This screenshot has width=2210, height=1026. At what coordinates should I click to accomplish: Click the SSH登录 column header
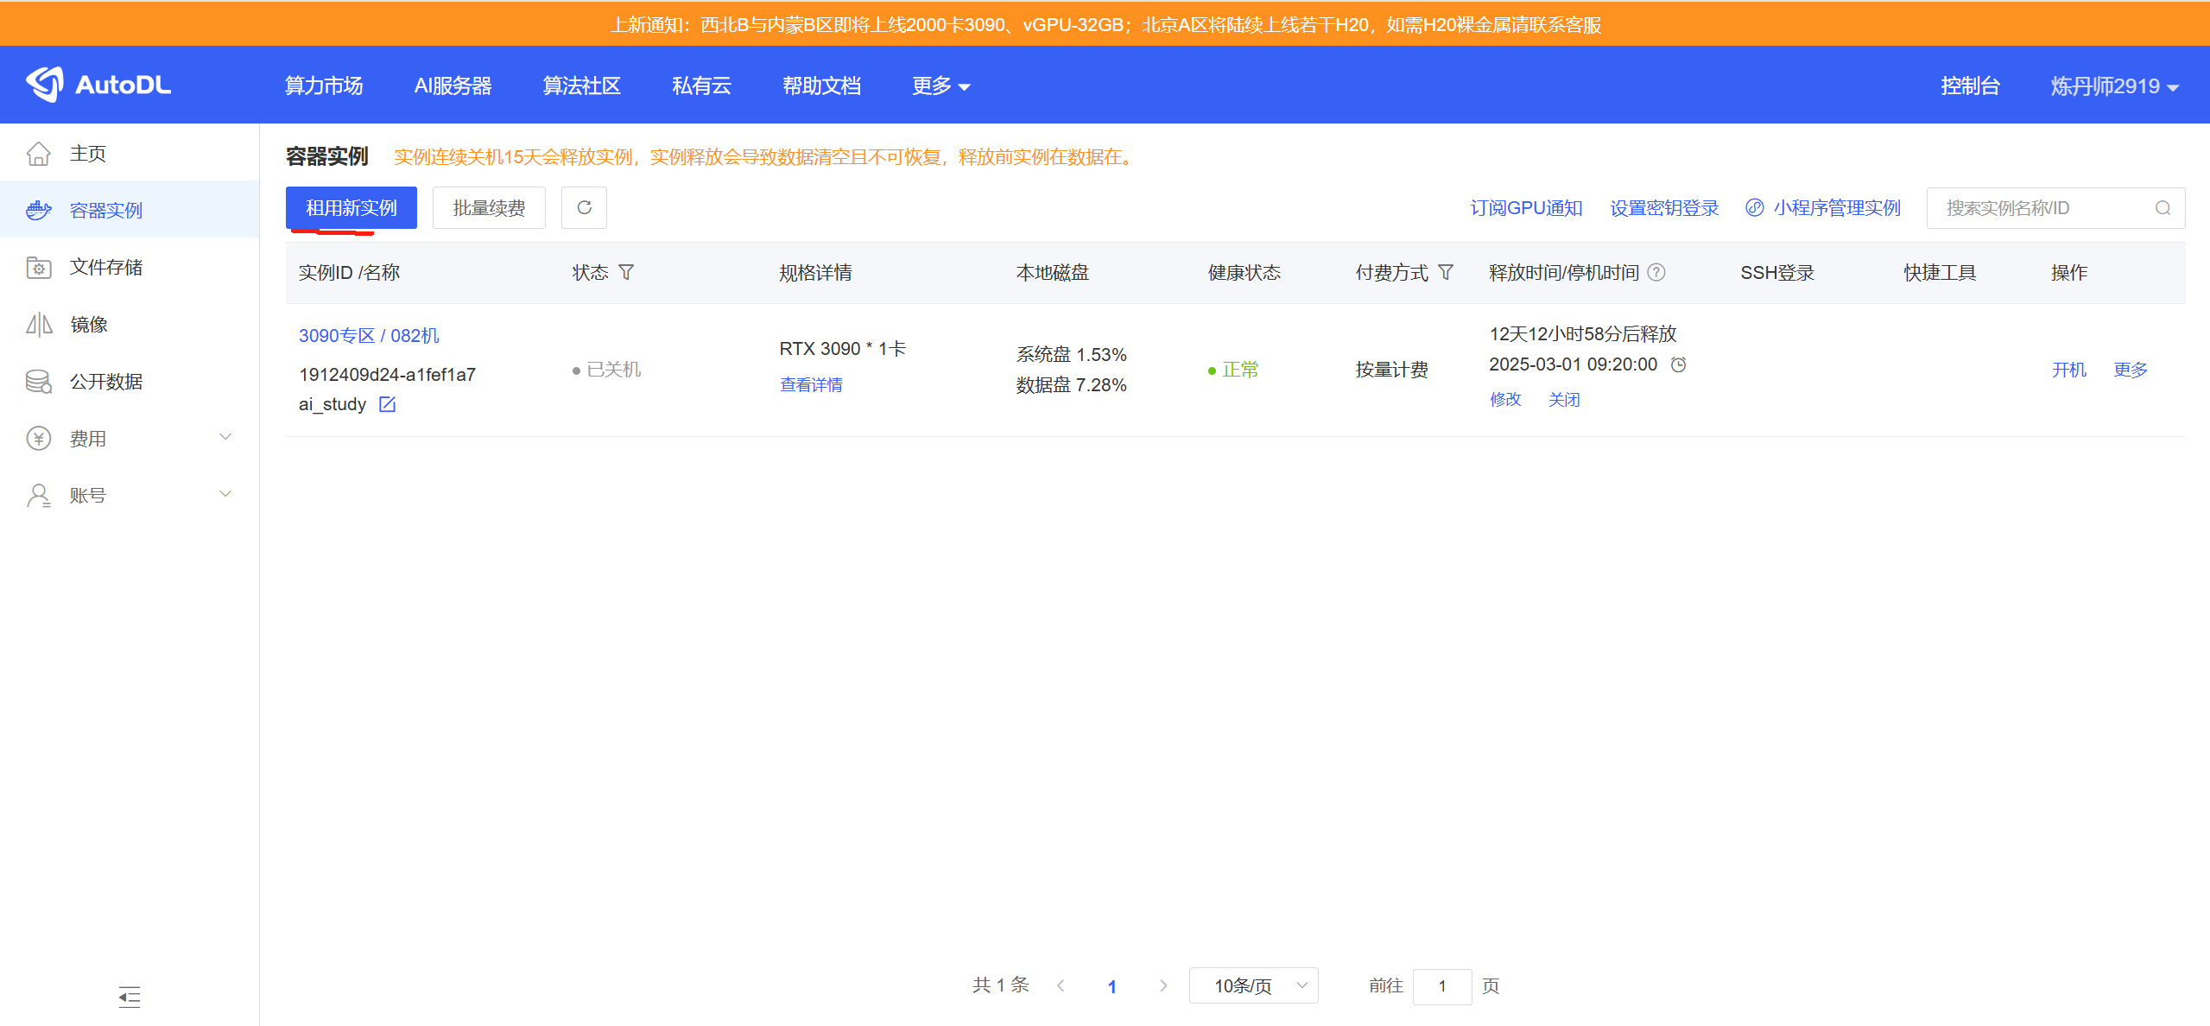coord(1776,272)
